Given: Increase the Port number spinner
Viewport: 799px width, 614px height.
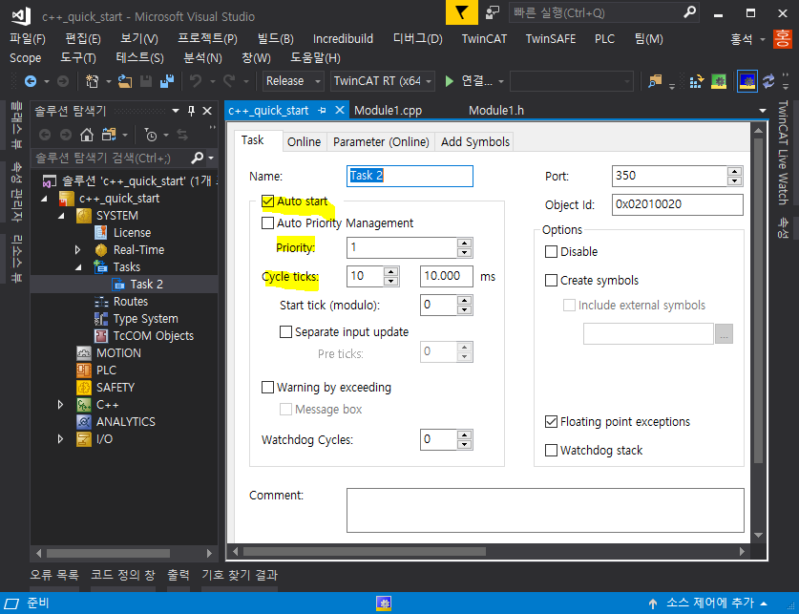Looking at the screenshot, I should coord(734,171).
